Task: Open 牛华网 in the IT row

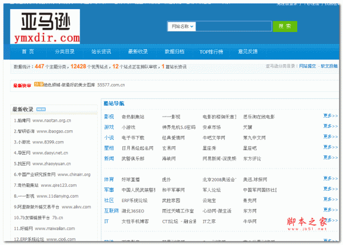Action: [250, 222]
